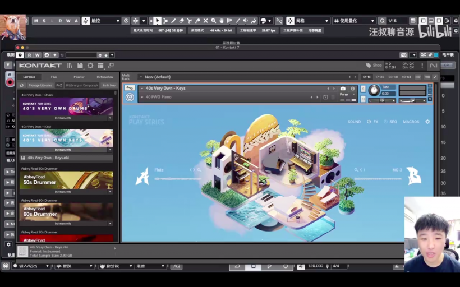460x287 pixels.
Task: Expand 40 PWO Piano preset dropdown
Action: coord(142,97)
